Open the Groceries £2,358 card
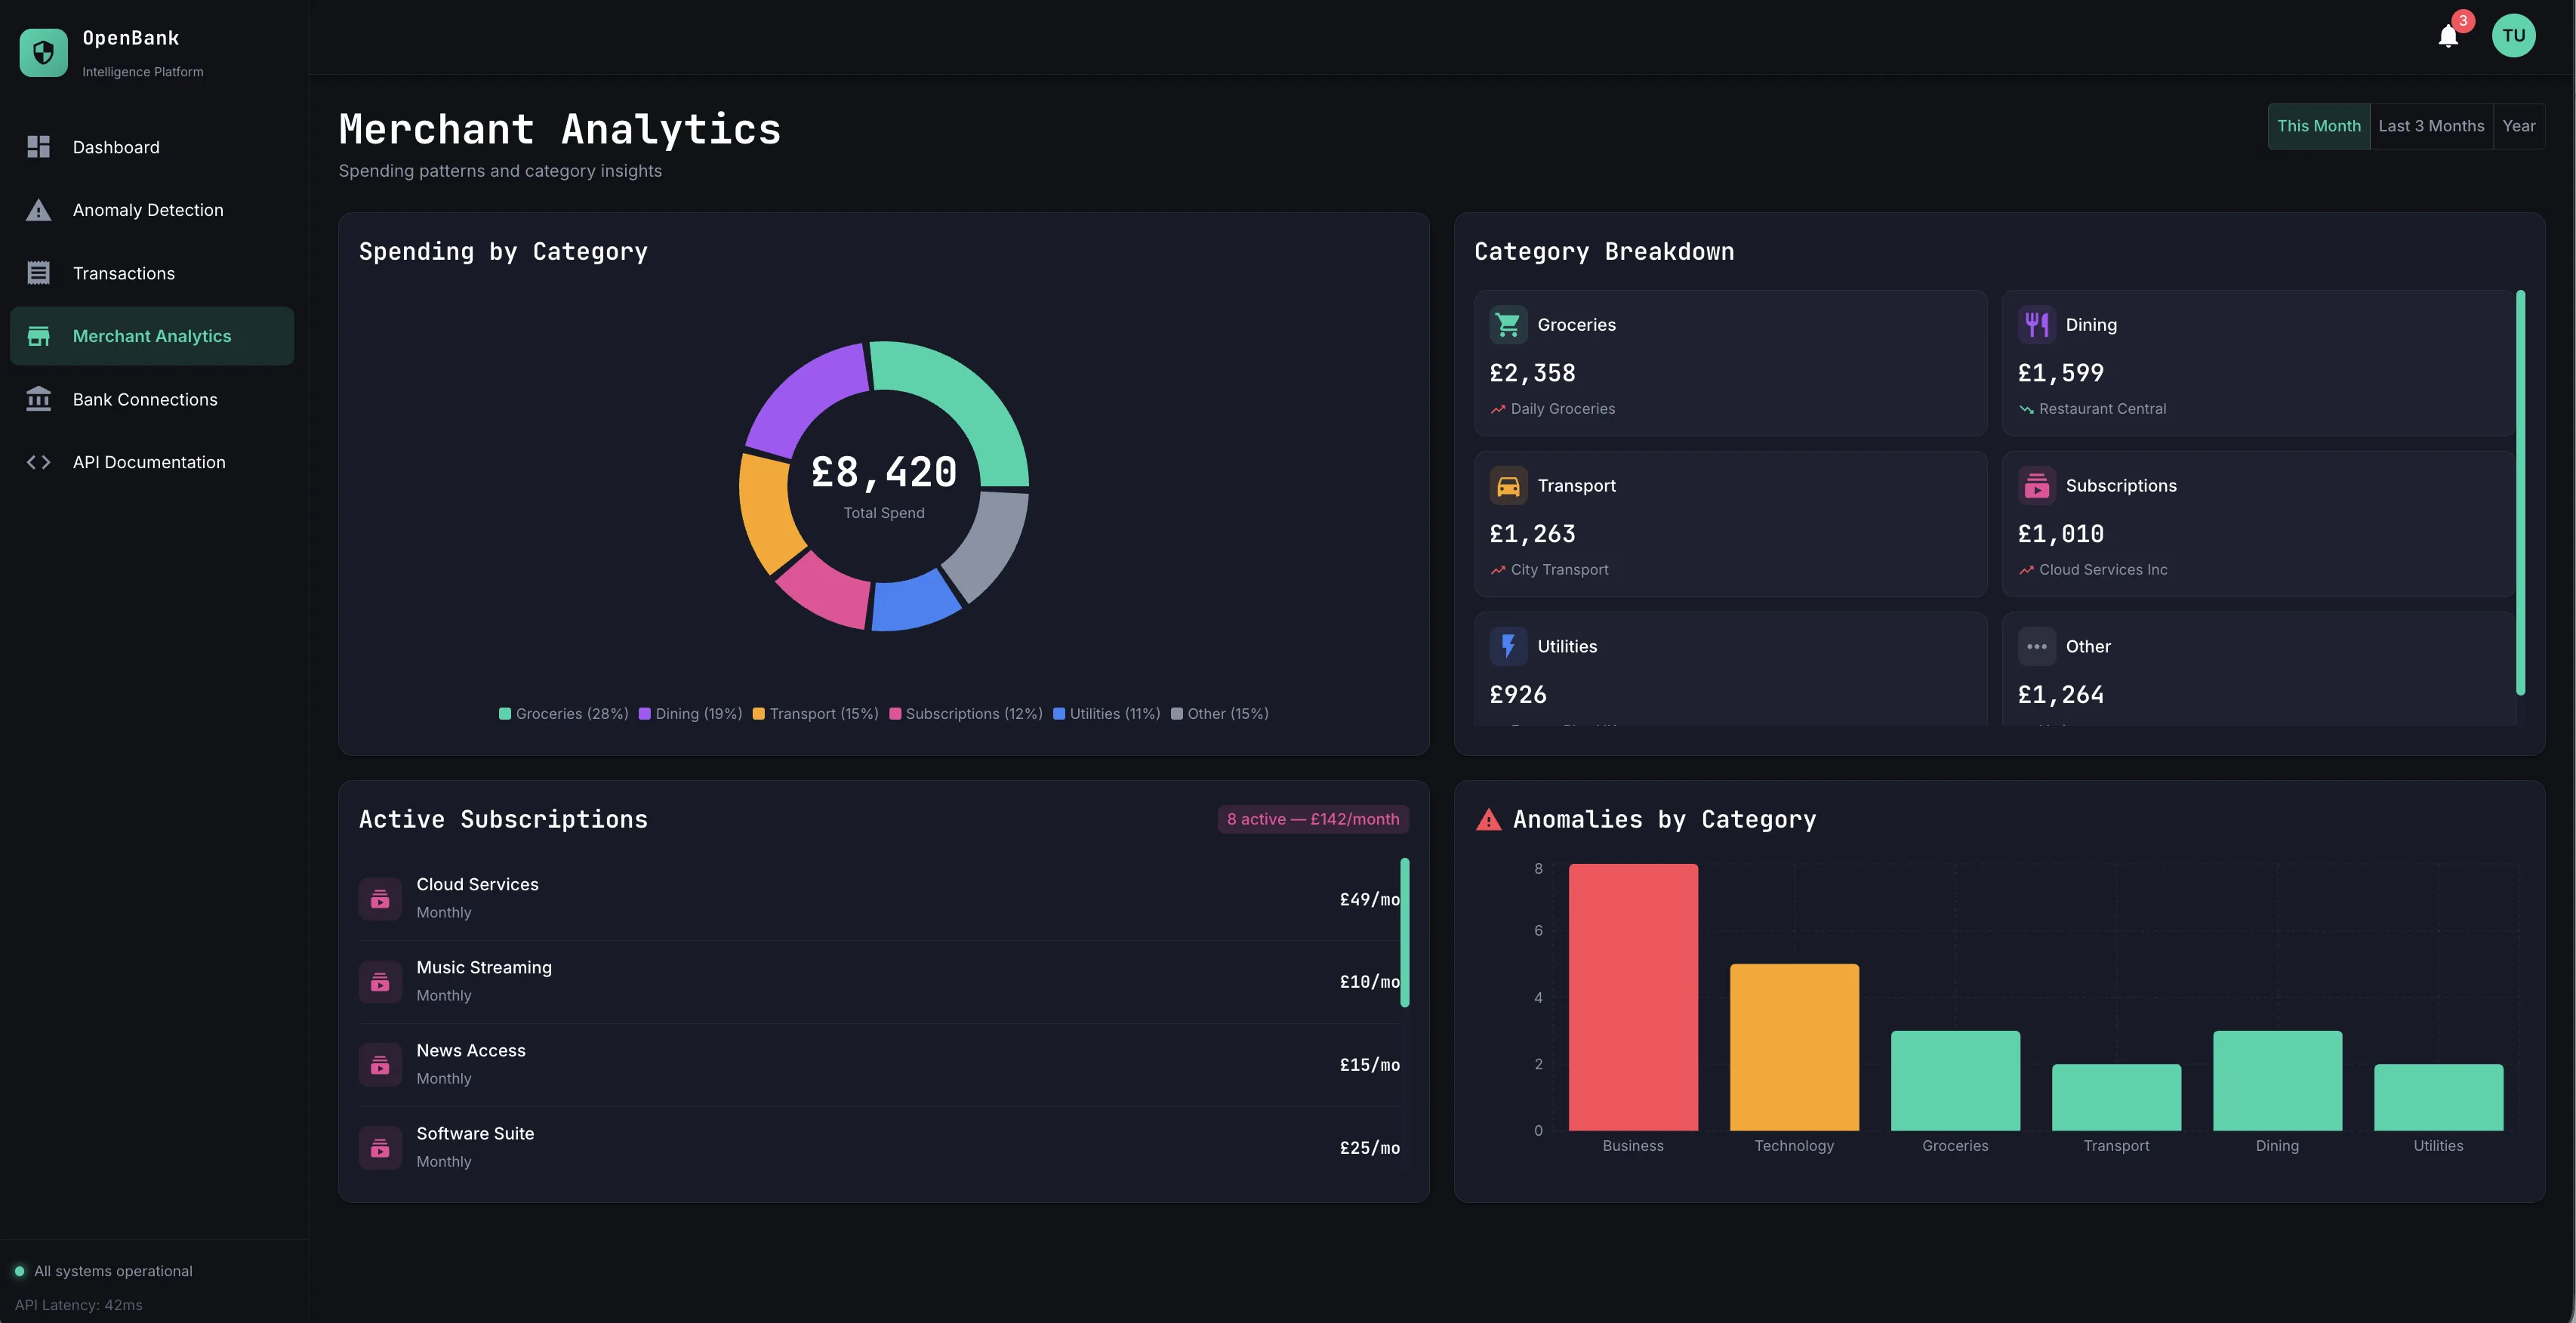 coord(1730,363)
